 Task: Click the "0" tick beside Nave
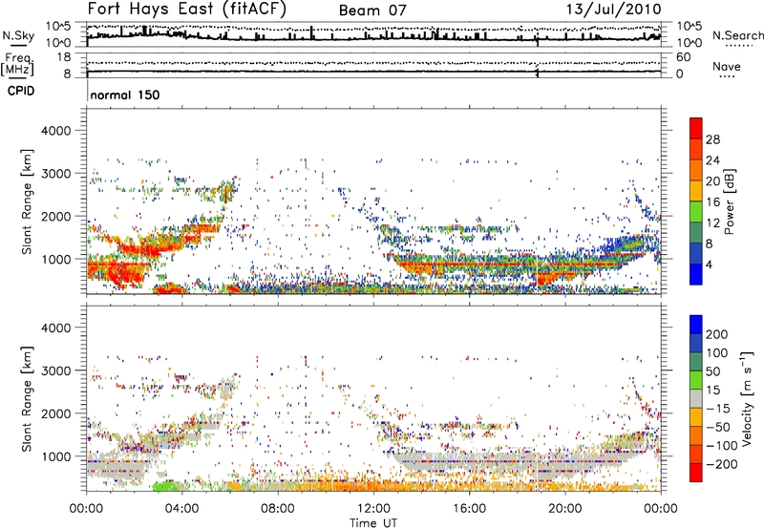click(680, 74)
